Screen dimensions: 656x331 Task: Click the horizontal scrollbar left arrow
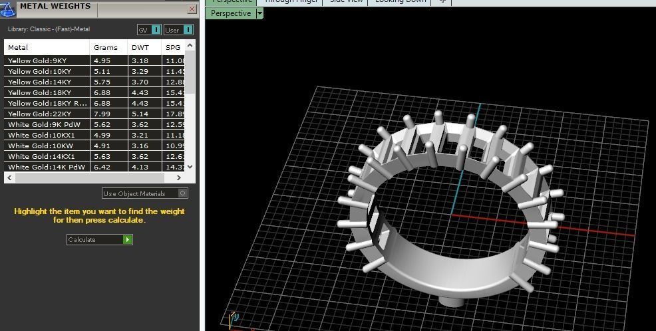9,177
